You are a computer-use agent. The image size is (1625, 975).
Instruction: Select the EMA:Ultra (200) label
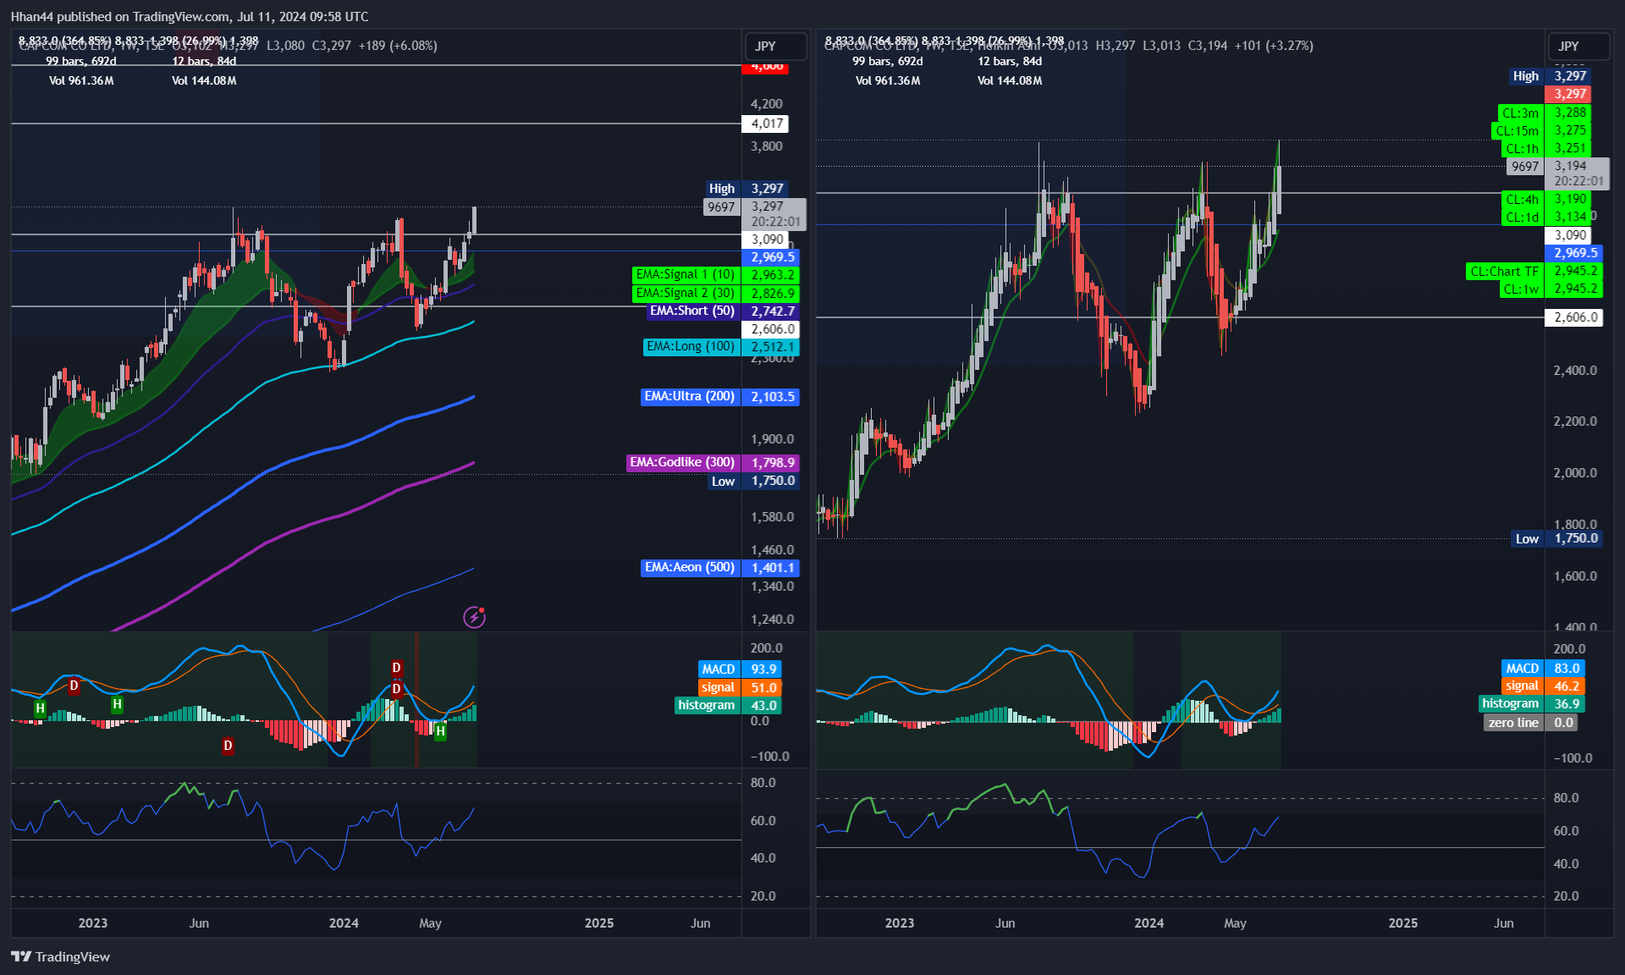(x=690, y=397)
